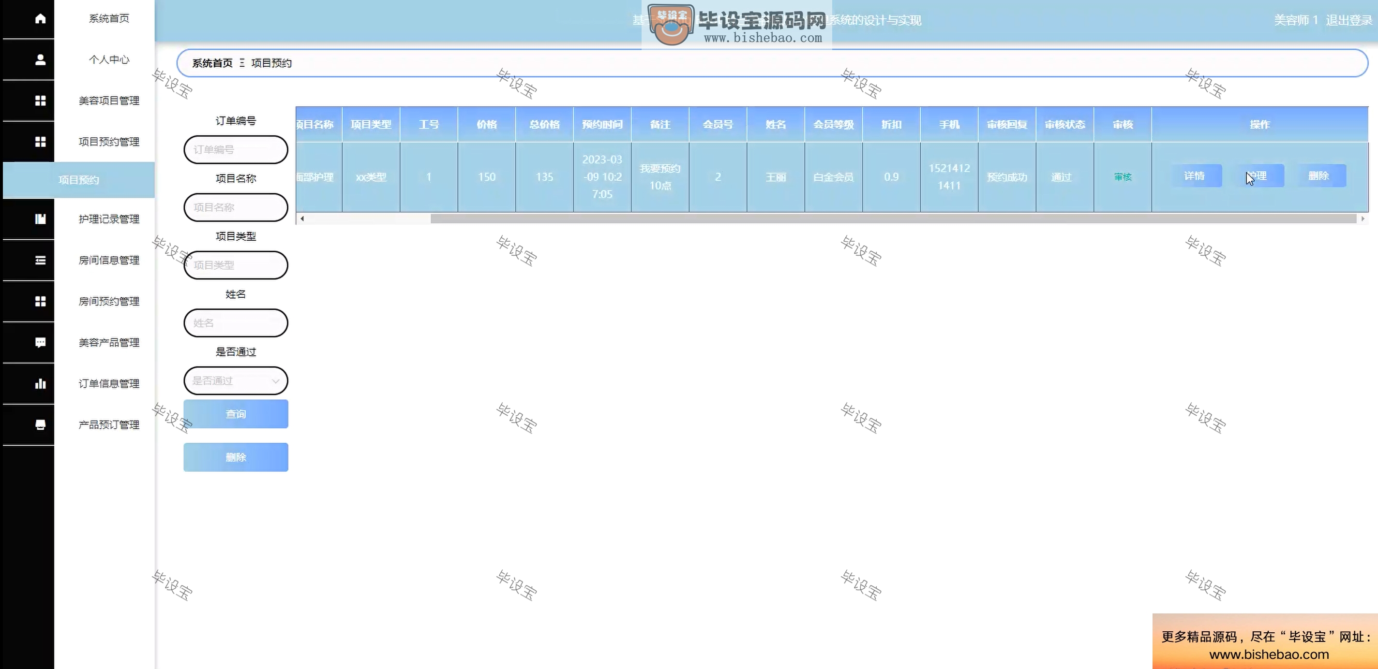Click the grid icon beside 房间预约管理

40,301
